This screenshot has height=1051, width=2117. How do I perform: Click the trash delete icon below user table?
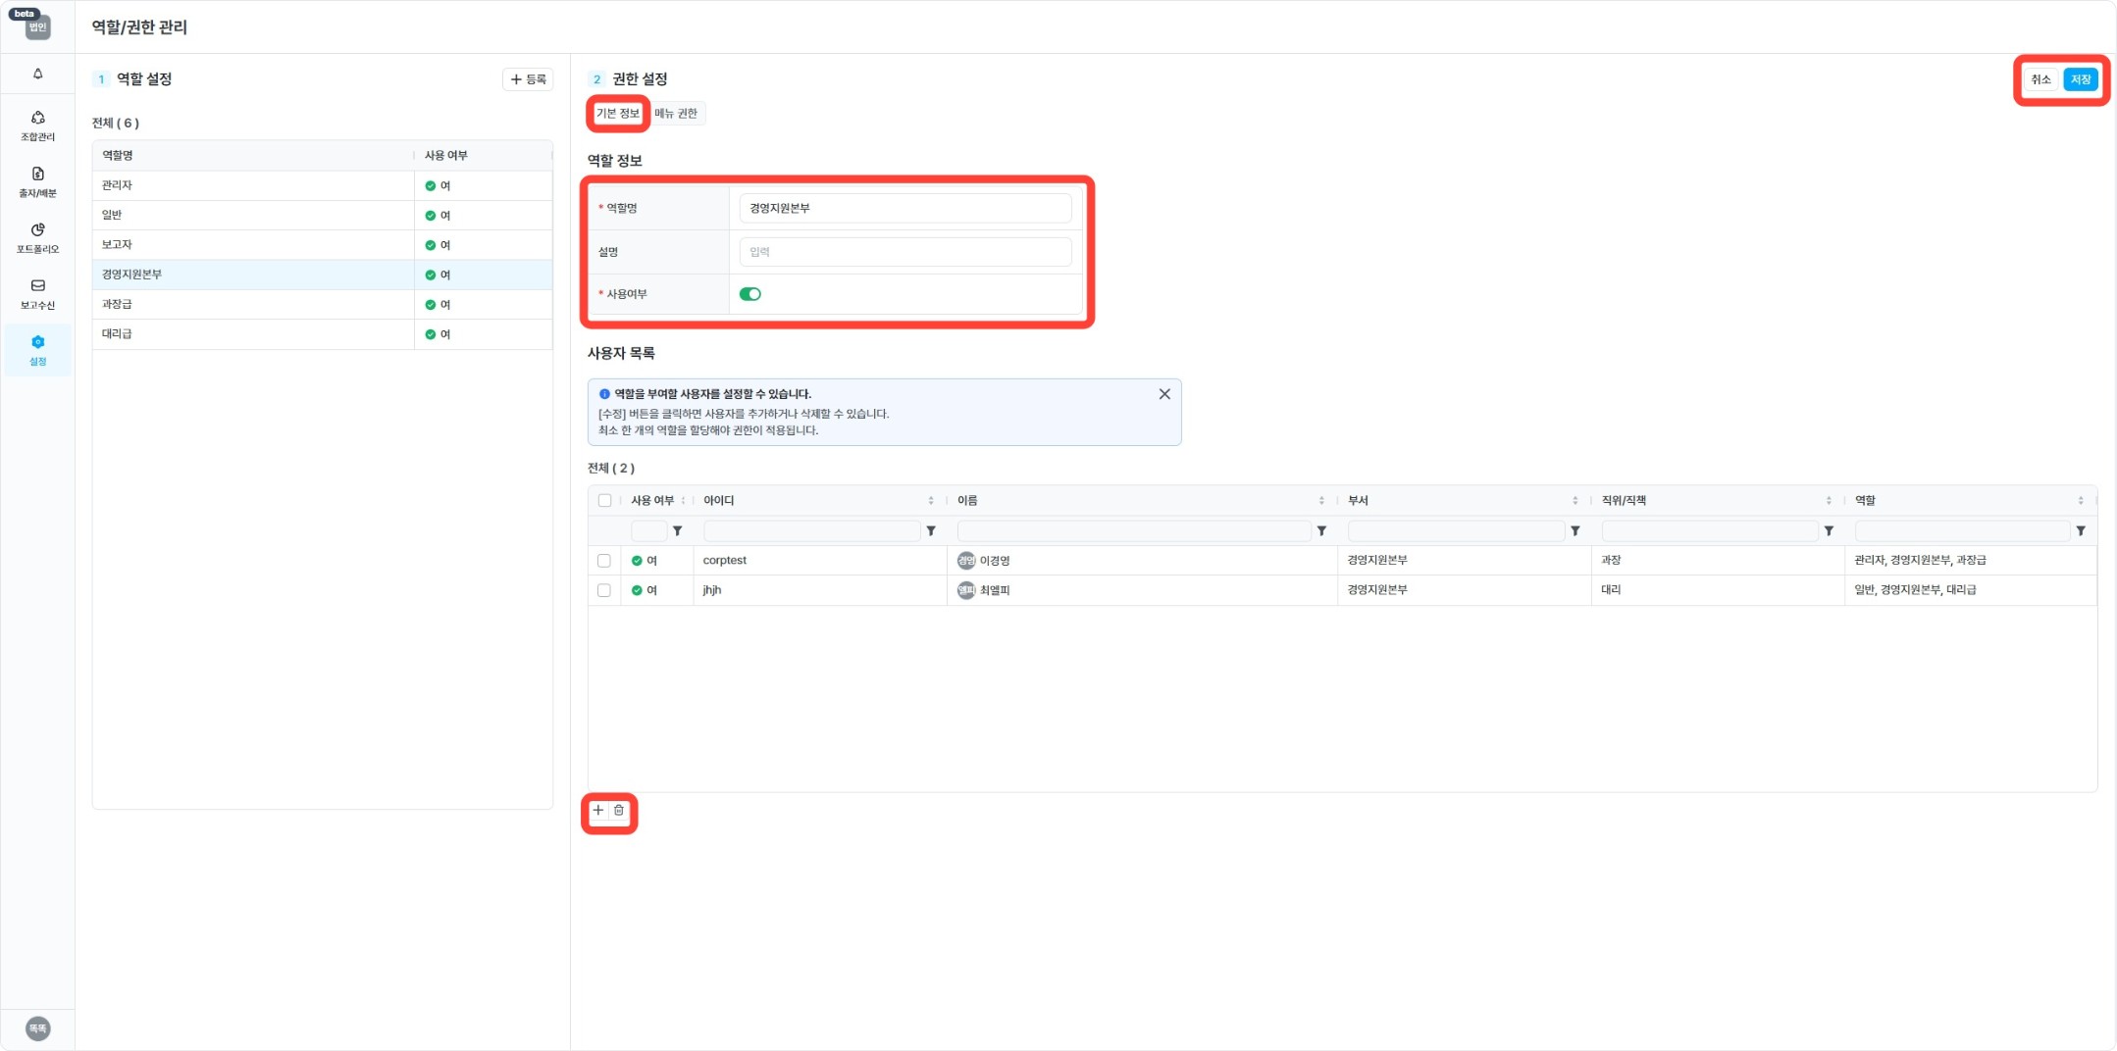[619, 811]
